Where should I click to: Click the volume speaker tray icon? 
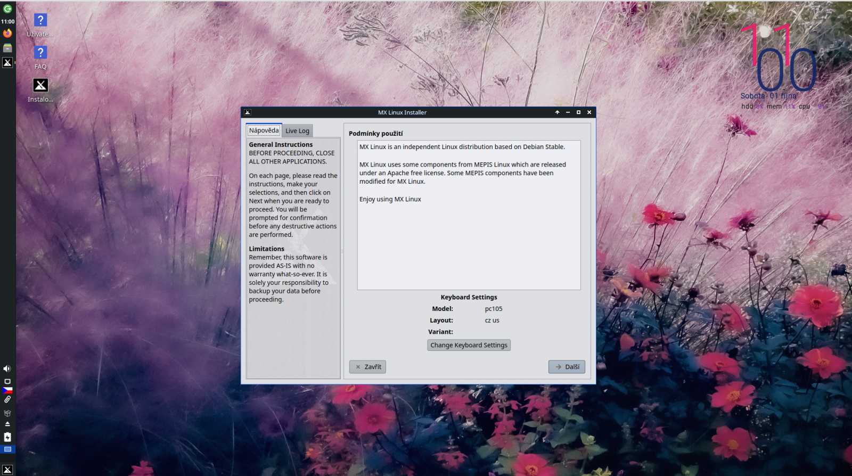(7, 368)
